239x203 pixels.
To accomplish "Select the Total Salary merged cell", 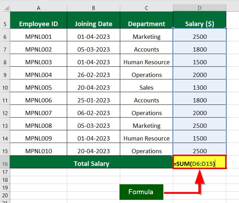I will [91, 163].
